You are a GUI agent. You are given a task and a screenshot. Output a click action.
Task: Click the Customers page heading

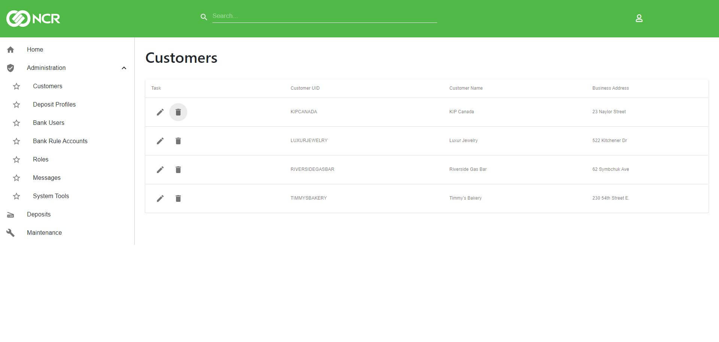(x=181, y=58)
